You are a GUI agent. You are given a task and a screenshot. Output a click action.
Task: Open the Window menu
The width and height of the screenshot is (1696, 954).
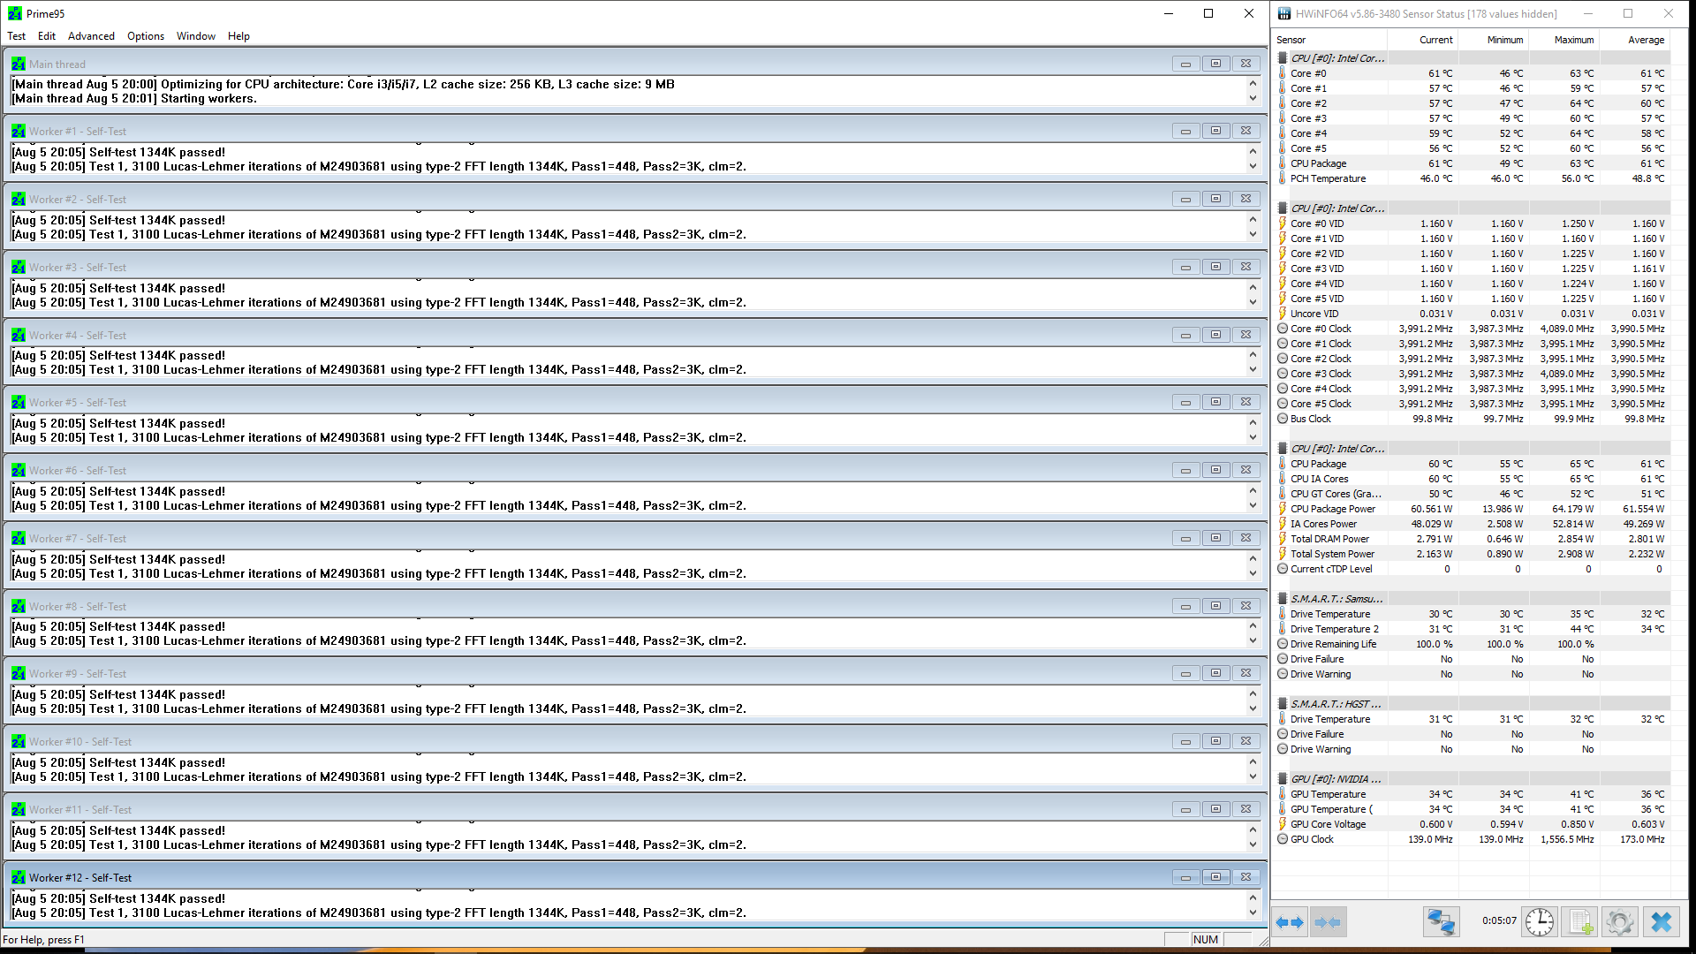(196, 36)
